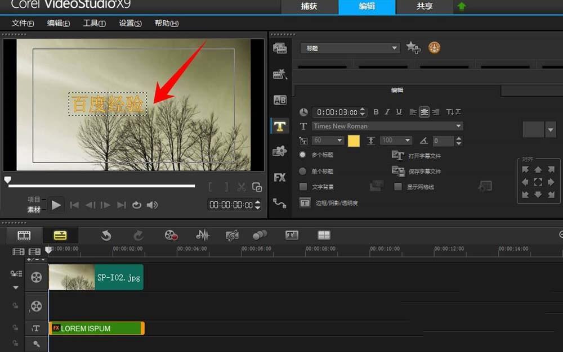
Task: Open the Sound Mixer in the timeline toolbar
Action: click(x=202, y=236)
